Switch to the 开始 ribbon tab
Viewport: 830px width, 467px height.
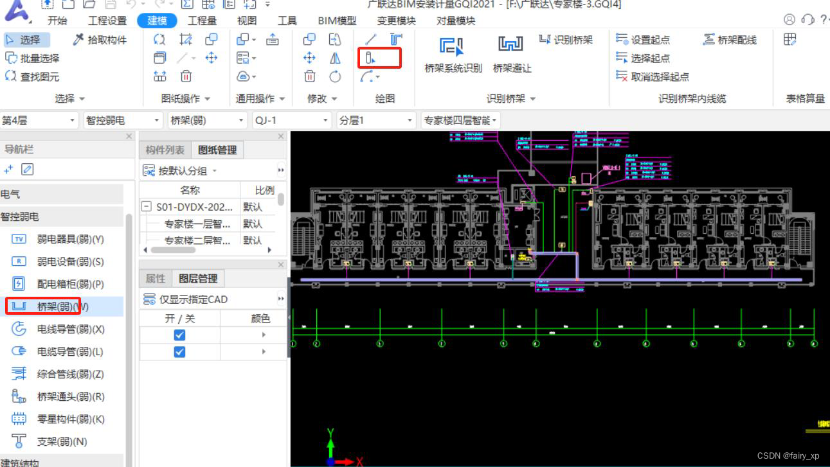[x=57, y=21]
